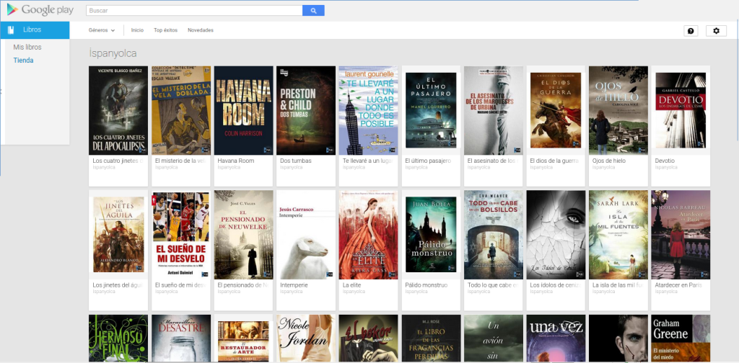Click the Havana Room title link

(236, 161)
